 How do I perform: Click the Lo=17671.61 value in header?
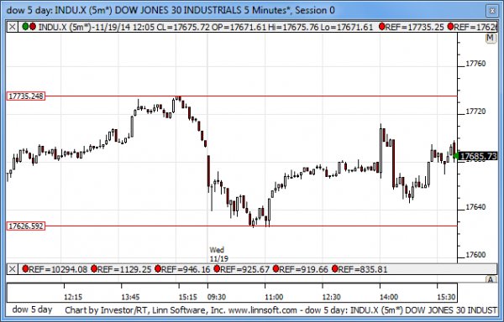(x=347, y=27)
